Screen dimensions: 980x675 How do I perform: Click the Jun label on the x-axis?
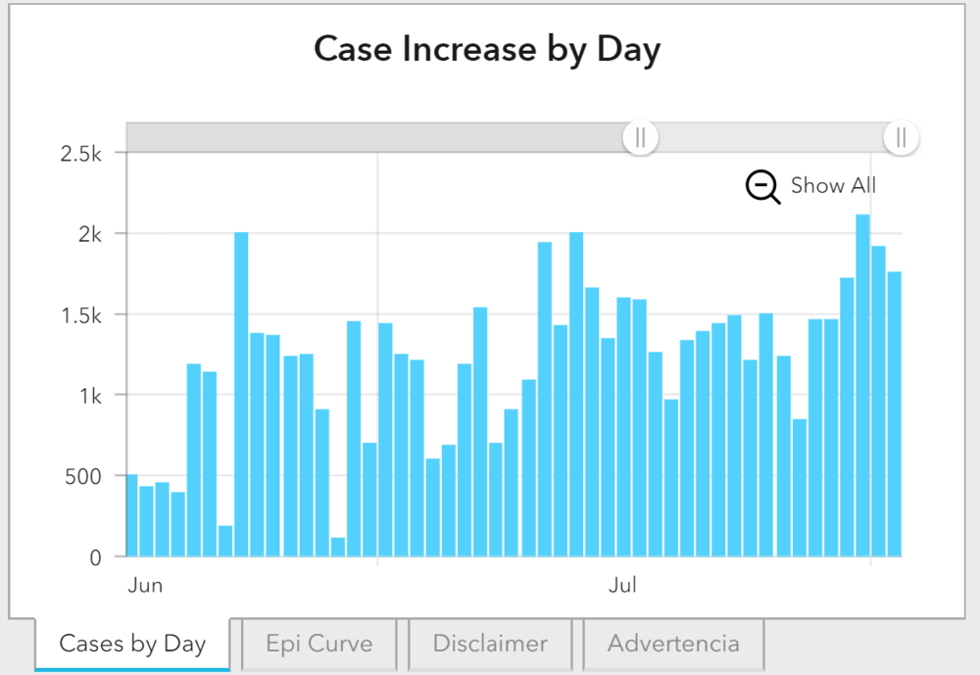point(145,586)
